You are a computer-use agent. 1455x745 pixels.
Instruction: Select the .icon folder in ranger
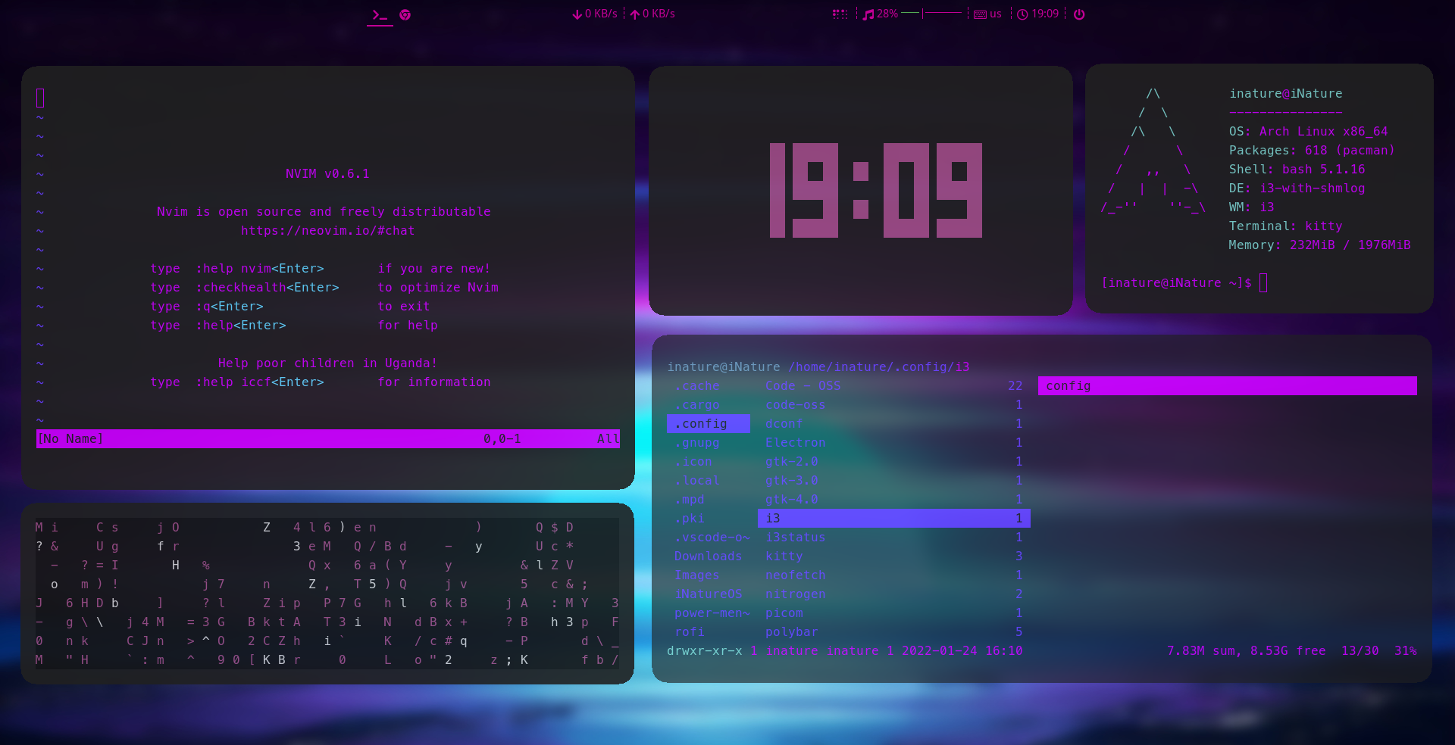coord(693,462)
